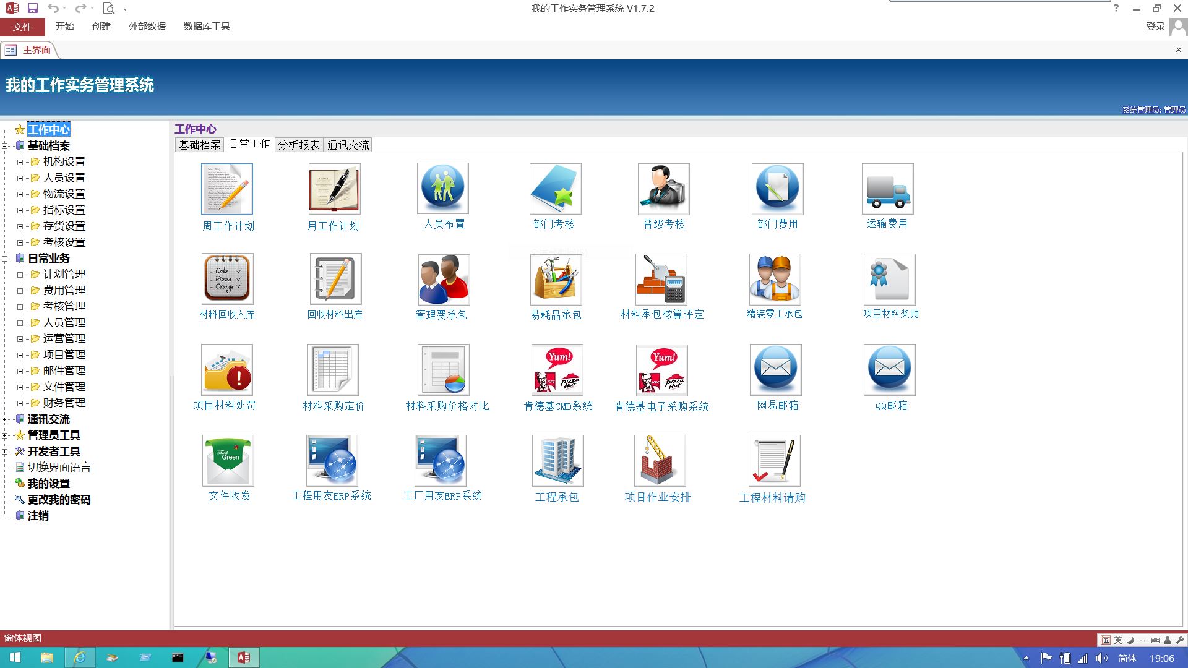Collapse the 基础档案 tree node
The height and width of the screenshot is (668, 1188).
point(5,146)
